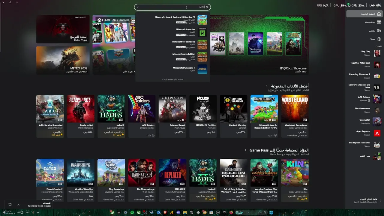Open the Kiln game card
The height and width of the screenshot is (216, 384).
[x=295, y=180]
